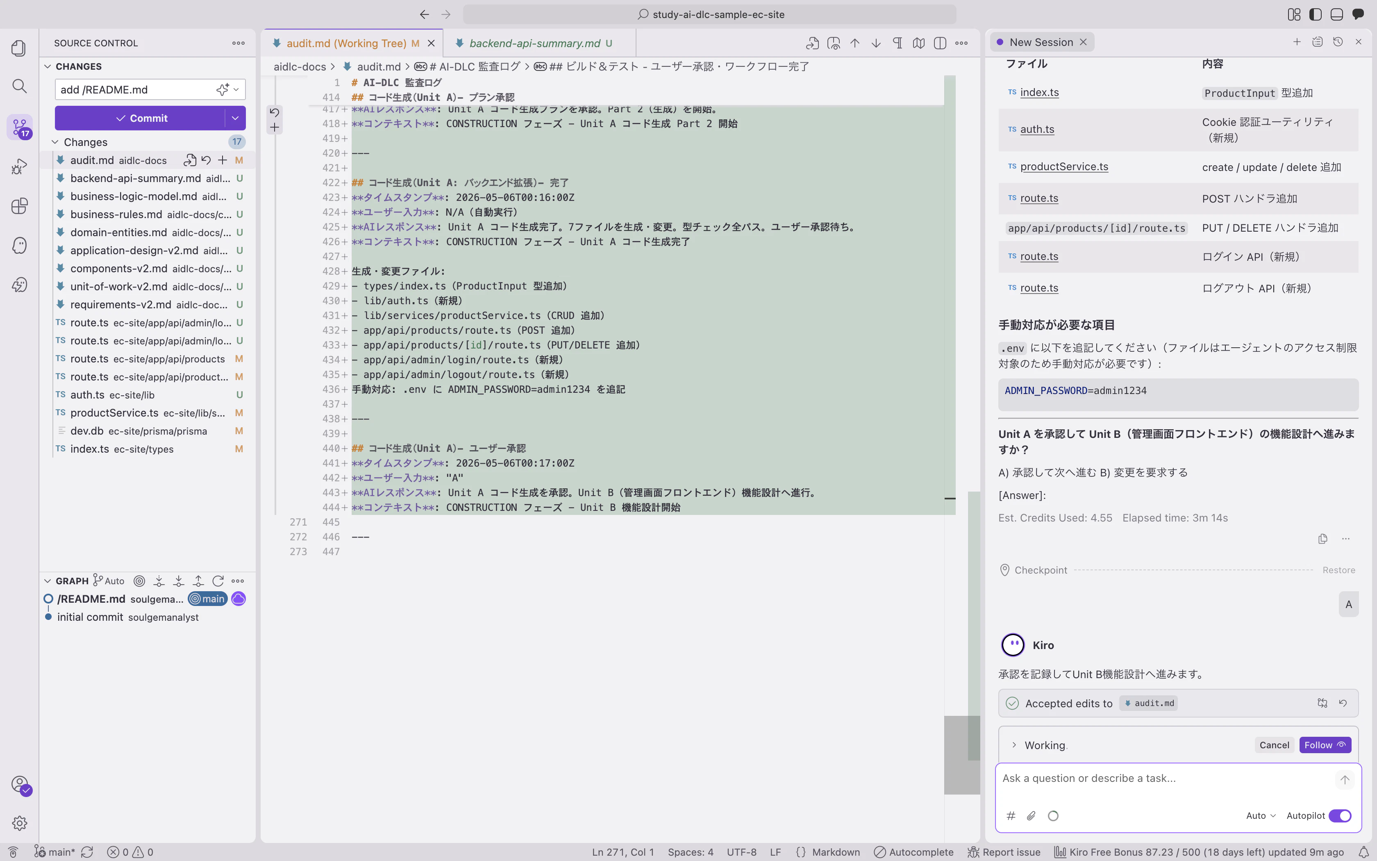
Task: Open the Explorer view in activity bar
Action: (x=19, y=48)
